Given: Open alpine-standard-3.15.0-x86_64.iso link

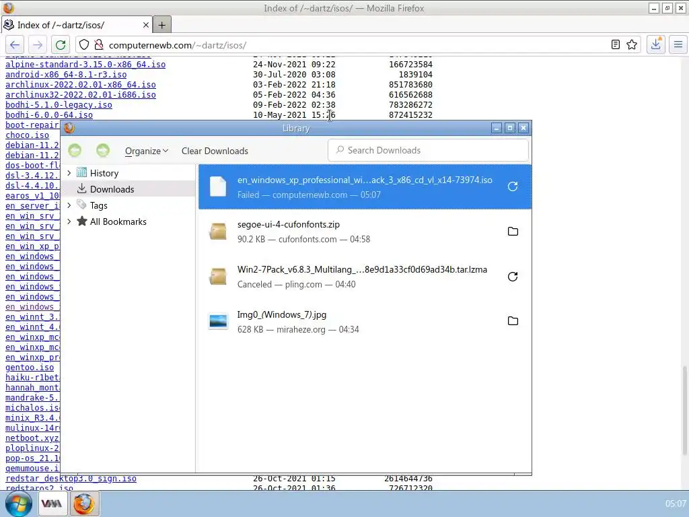Looking at the screenshot, I should [x=85, y=65].
